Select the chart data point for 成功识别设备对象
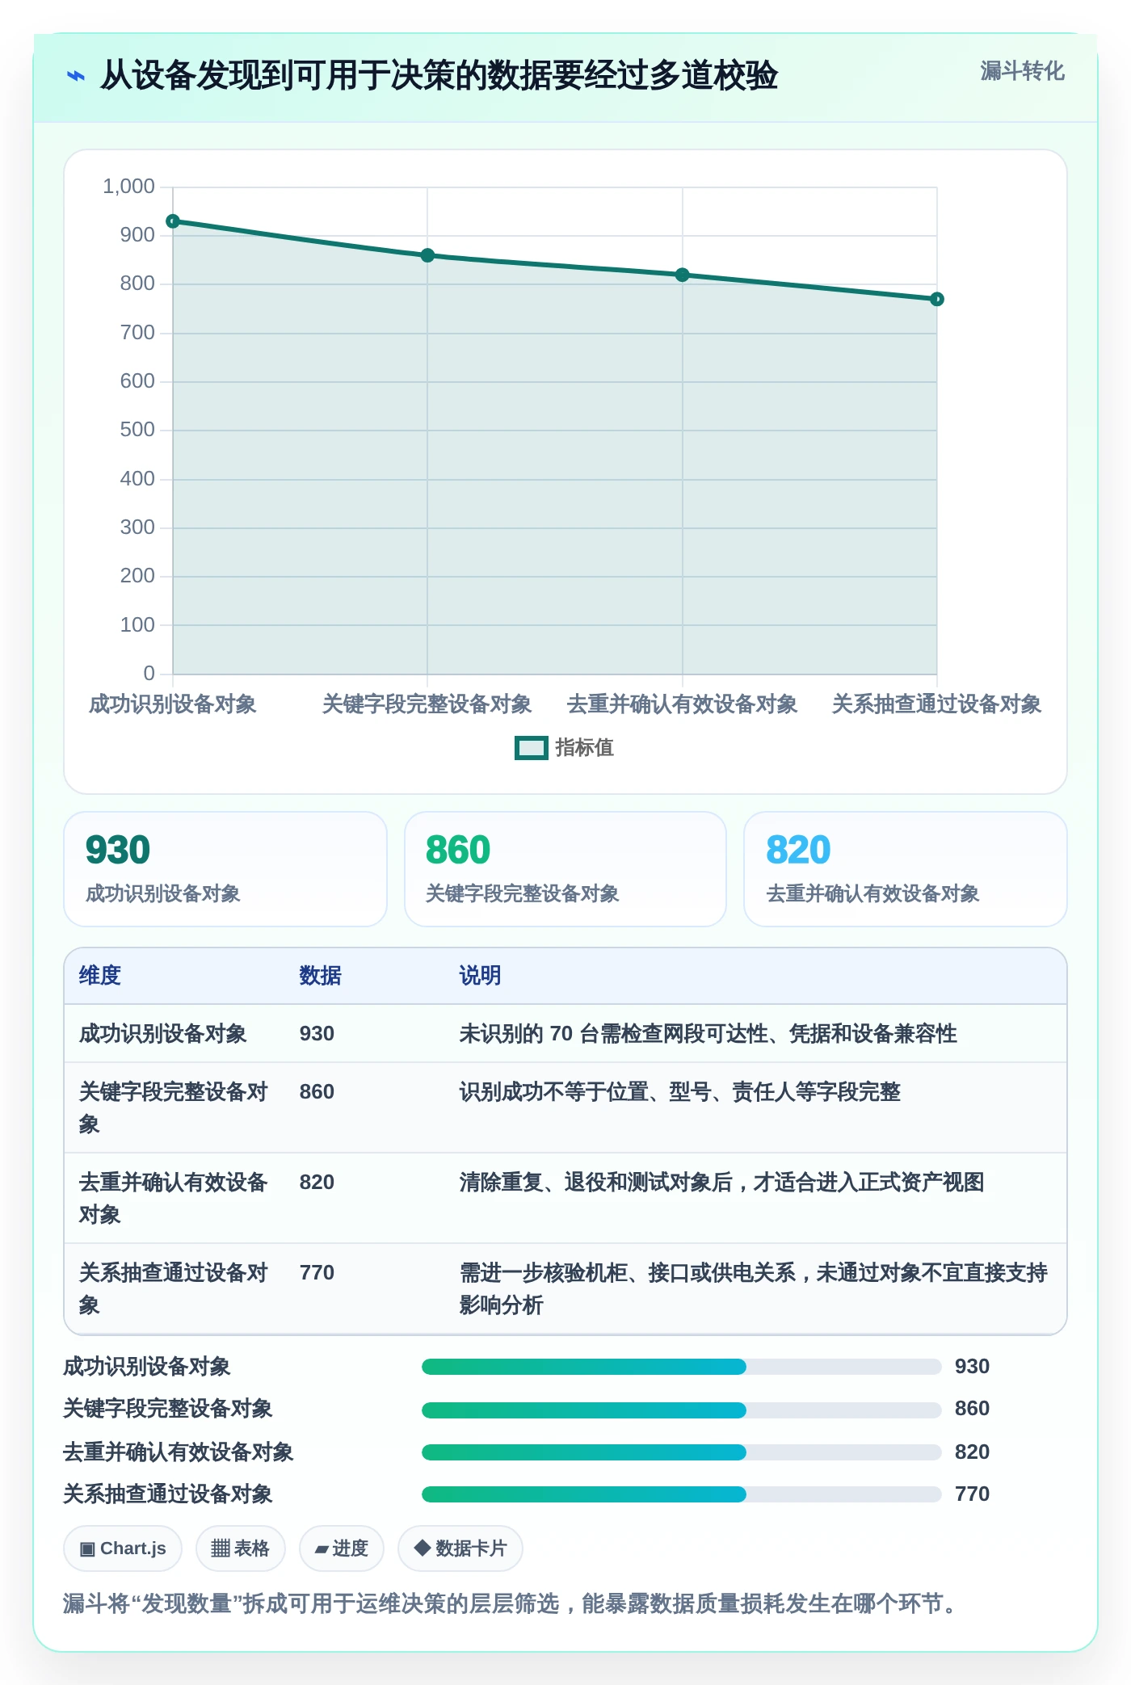This screenshot has width=1131, height=1685. [173, 221]
